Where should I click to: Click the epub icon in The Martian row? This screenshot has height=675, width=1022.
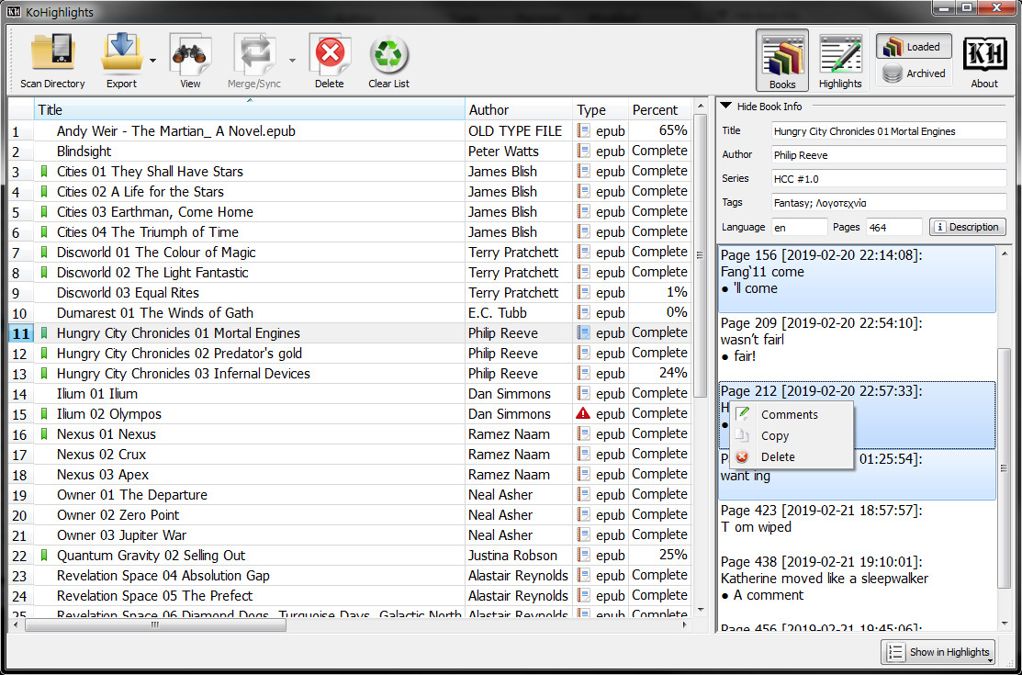coord(583,130)
